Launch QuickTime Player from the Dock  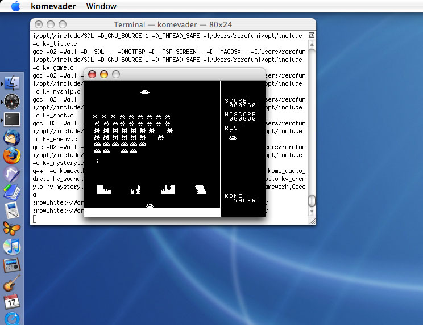(12, 319)
